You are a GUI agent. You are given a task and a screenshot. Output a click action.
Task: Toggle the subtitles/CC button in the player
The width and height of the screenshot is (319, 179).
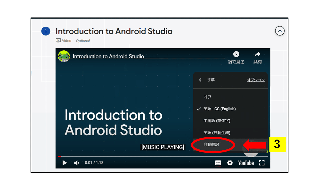(218, 163)
